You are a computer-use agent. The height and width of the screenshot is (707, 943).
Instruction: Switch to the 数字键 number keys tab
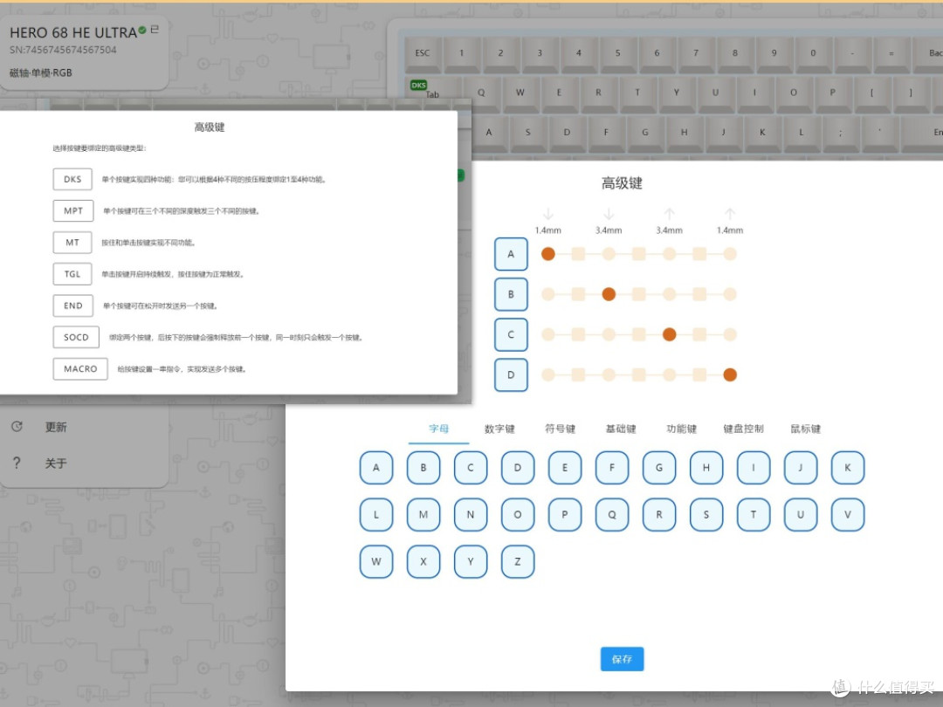[x=499, y=429]
